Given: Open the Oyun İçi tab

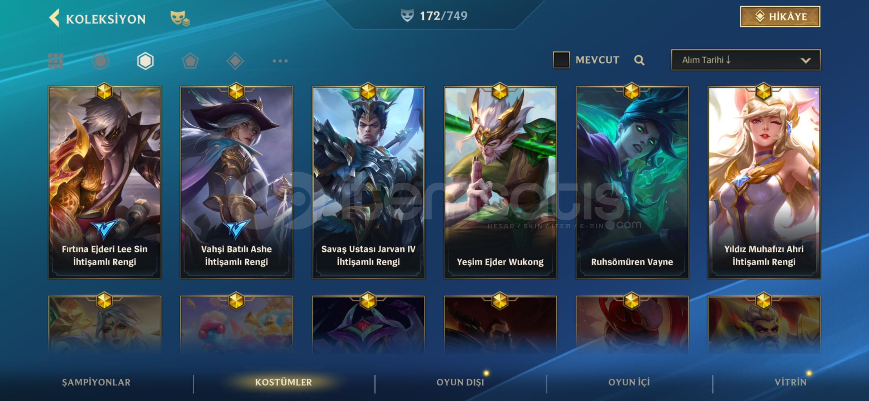Looking at the screenshot, I should [x=629, y=382].
